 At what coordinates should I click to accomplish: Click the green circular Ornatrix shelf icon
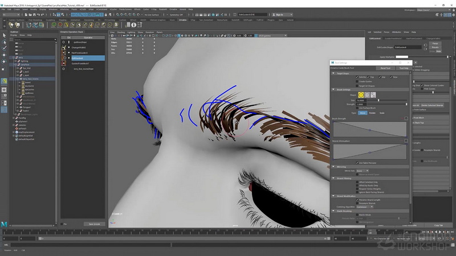pyautogui.click(x=54, y=25)
